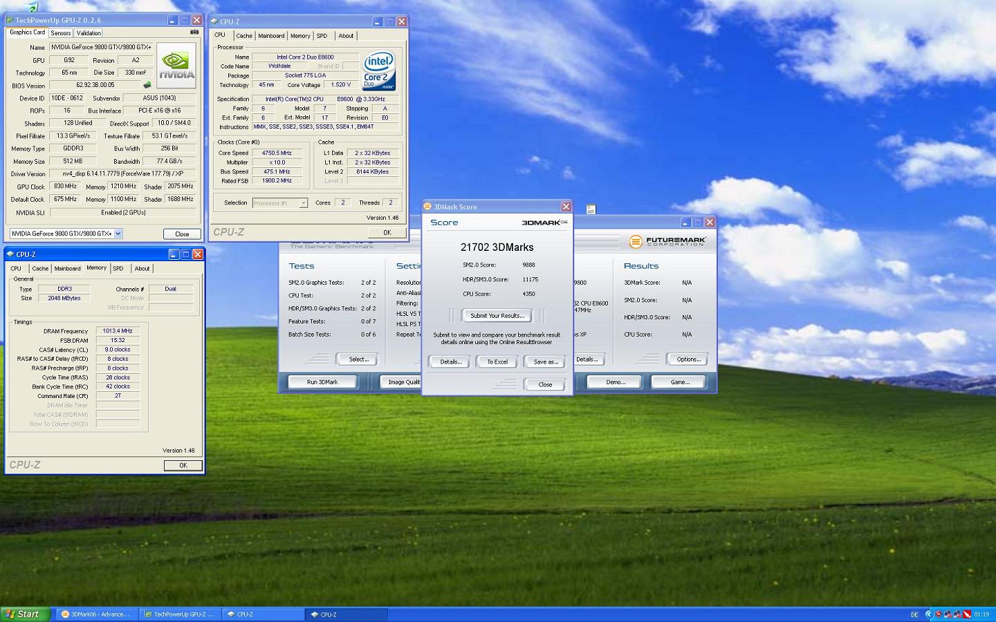996x622 pixels.
Task: Click the GPU-Z title bar icon
Action: [10, 20]
